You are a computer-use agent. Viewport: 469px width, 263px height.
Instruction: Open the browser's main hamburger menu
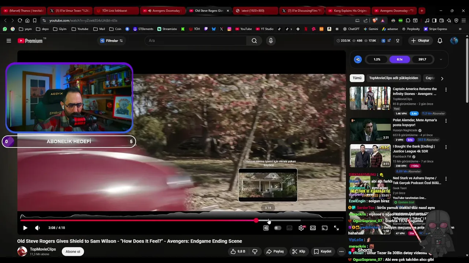click(463, 20)
